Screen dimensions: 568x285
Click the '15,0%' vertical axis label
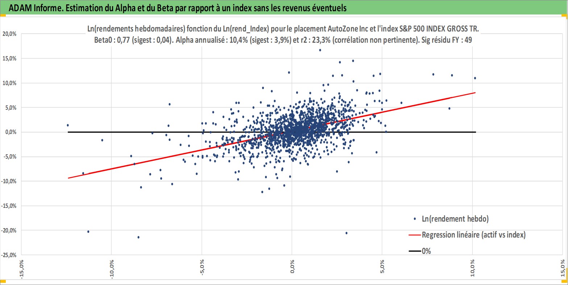point(9,58)
